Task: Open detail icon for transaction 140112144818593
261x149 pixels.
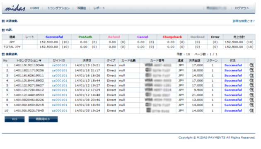Action: (x=251, y=95)
